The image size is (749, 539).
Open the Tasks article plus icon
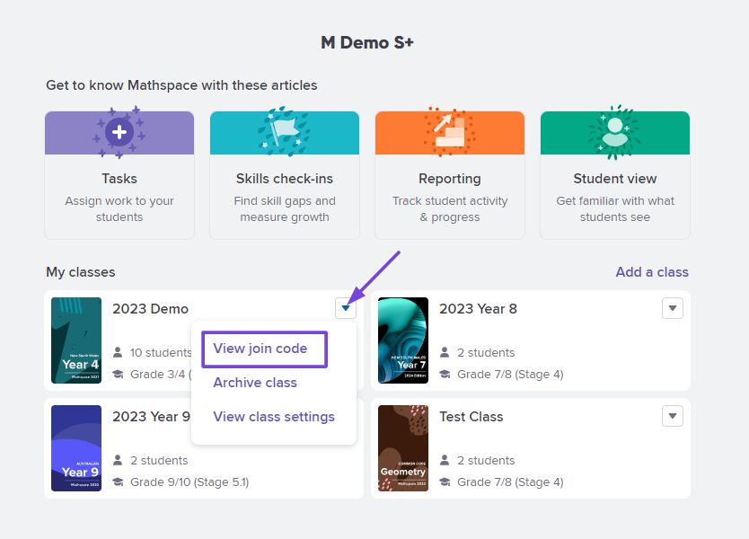[x=119, y=132]
